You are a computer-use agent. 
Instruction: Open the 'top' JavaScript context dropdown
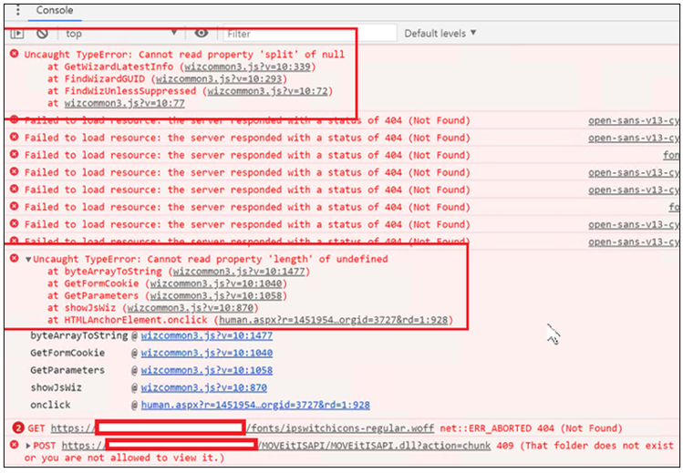click(x=120, y=34)
